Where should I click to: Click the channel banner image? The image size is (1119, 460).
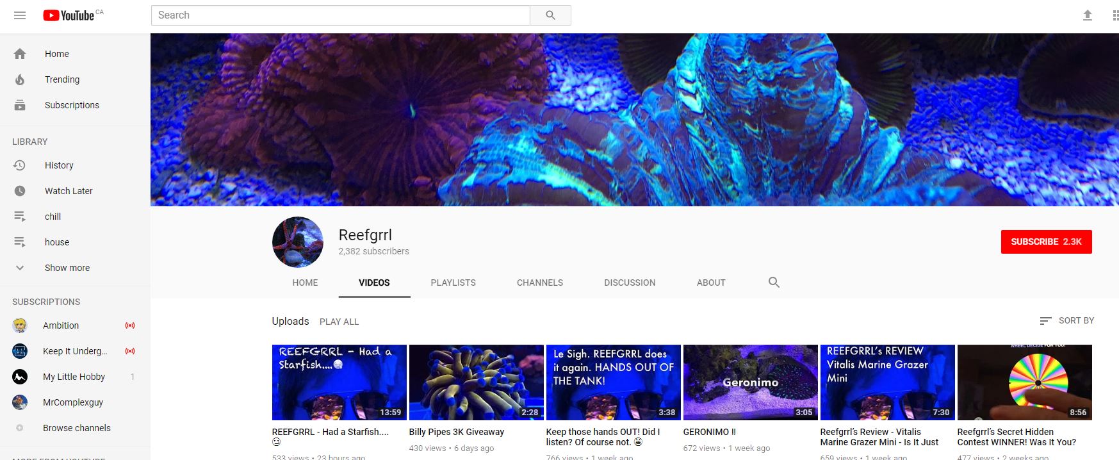635,120
